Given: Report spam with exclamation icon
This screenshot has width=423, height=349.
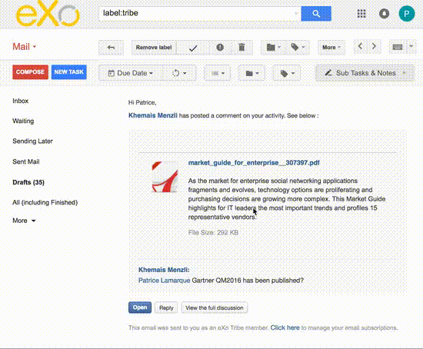Looking at the screenshot, I should pos(220,48).
